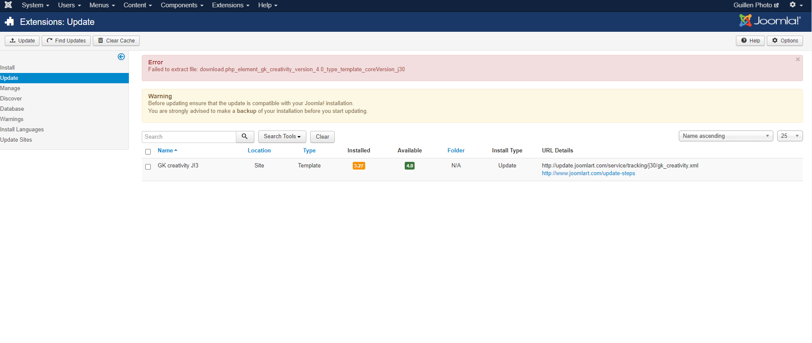Click the Extensions: Update puzzle icon
812x343 pixels.
(9, 21)
